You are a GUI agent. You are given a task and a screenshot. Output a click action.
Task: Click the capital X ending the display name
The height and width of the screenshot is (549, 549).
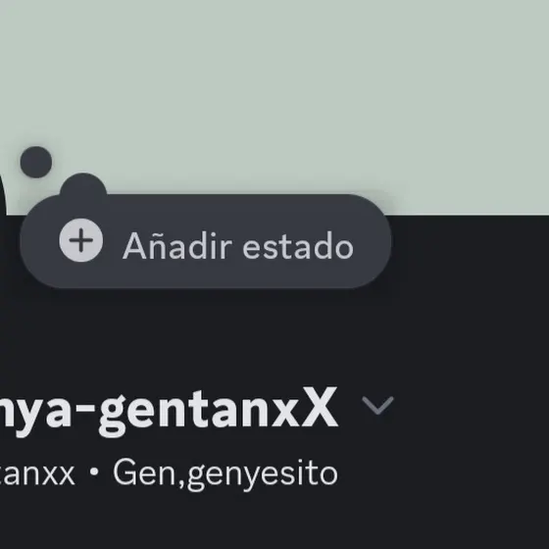(319, 406)
